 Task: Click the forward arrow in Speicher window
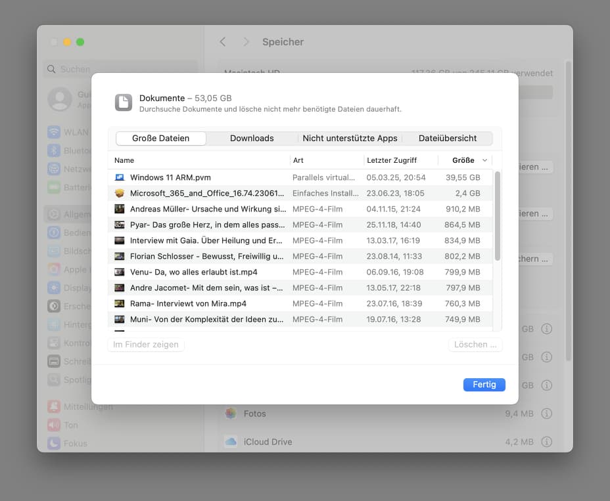pyautogui.click(x=246, y=42)
